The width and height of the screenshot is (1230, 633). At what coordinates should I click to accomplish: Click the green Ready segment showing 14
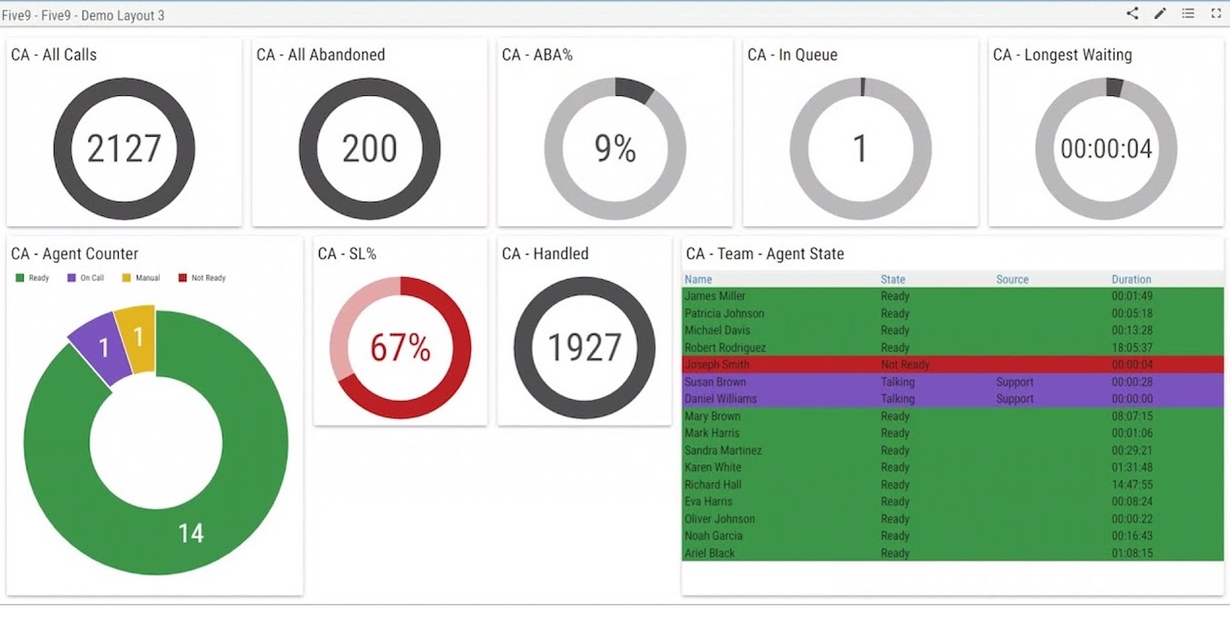pyautogui.click(x=191, y=533)
